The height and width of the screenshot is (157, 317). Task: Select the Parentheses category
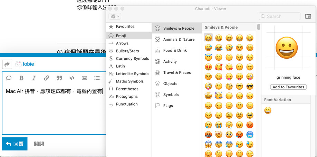click(129, 89)
